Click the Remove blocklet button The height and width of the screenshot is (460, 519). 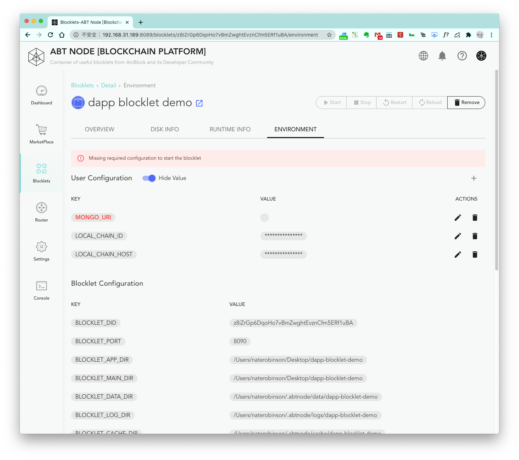[466, 103]
